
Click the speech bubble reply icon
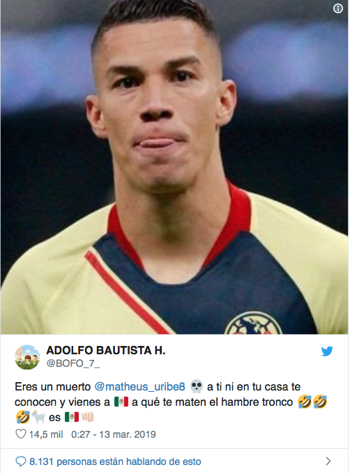coord(21,461)
